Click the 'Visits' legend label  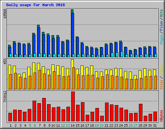tap(161, 70)
